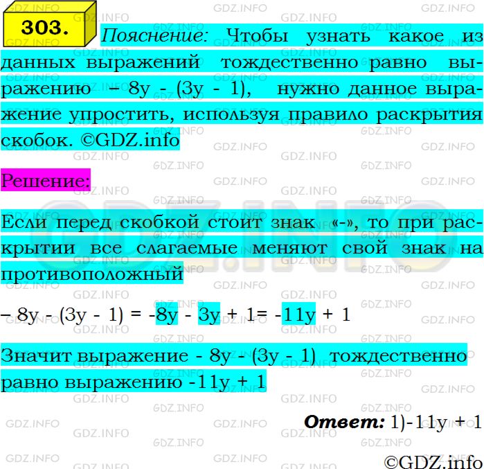Screen dimensions: 484x469
Task: Click the bottom-right '©GDZ.info' copyright
Action: pyautogui.click(x=433, y=462)
